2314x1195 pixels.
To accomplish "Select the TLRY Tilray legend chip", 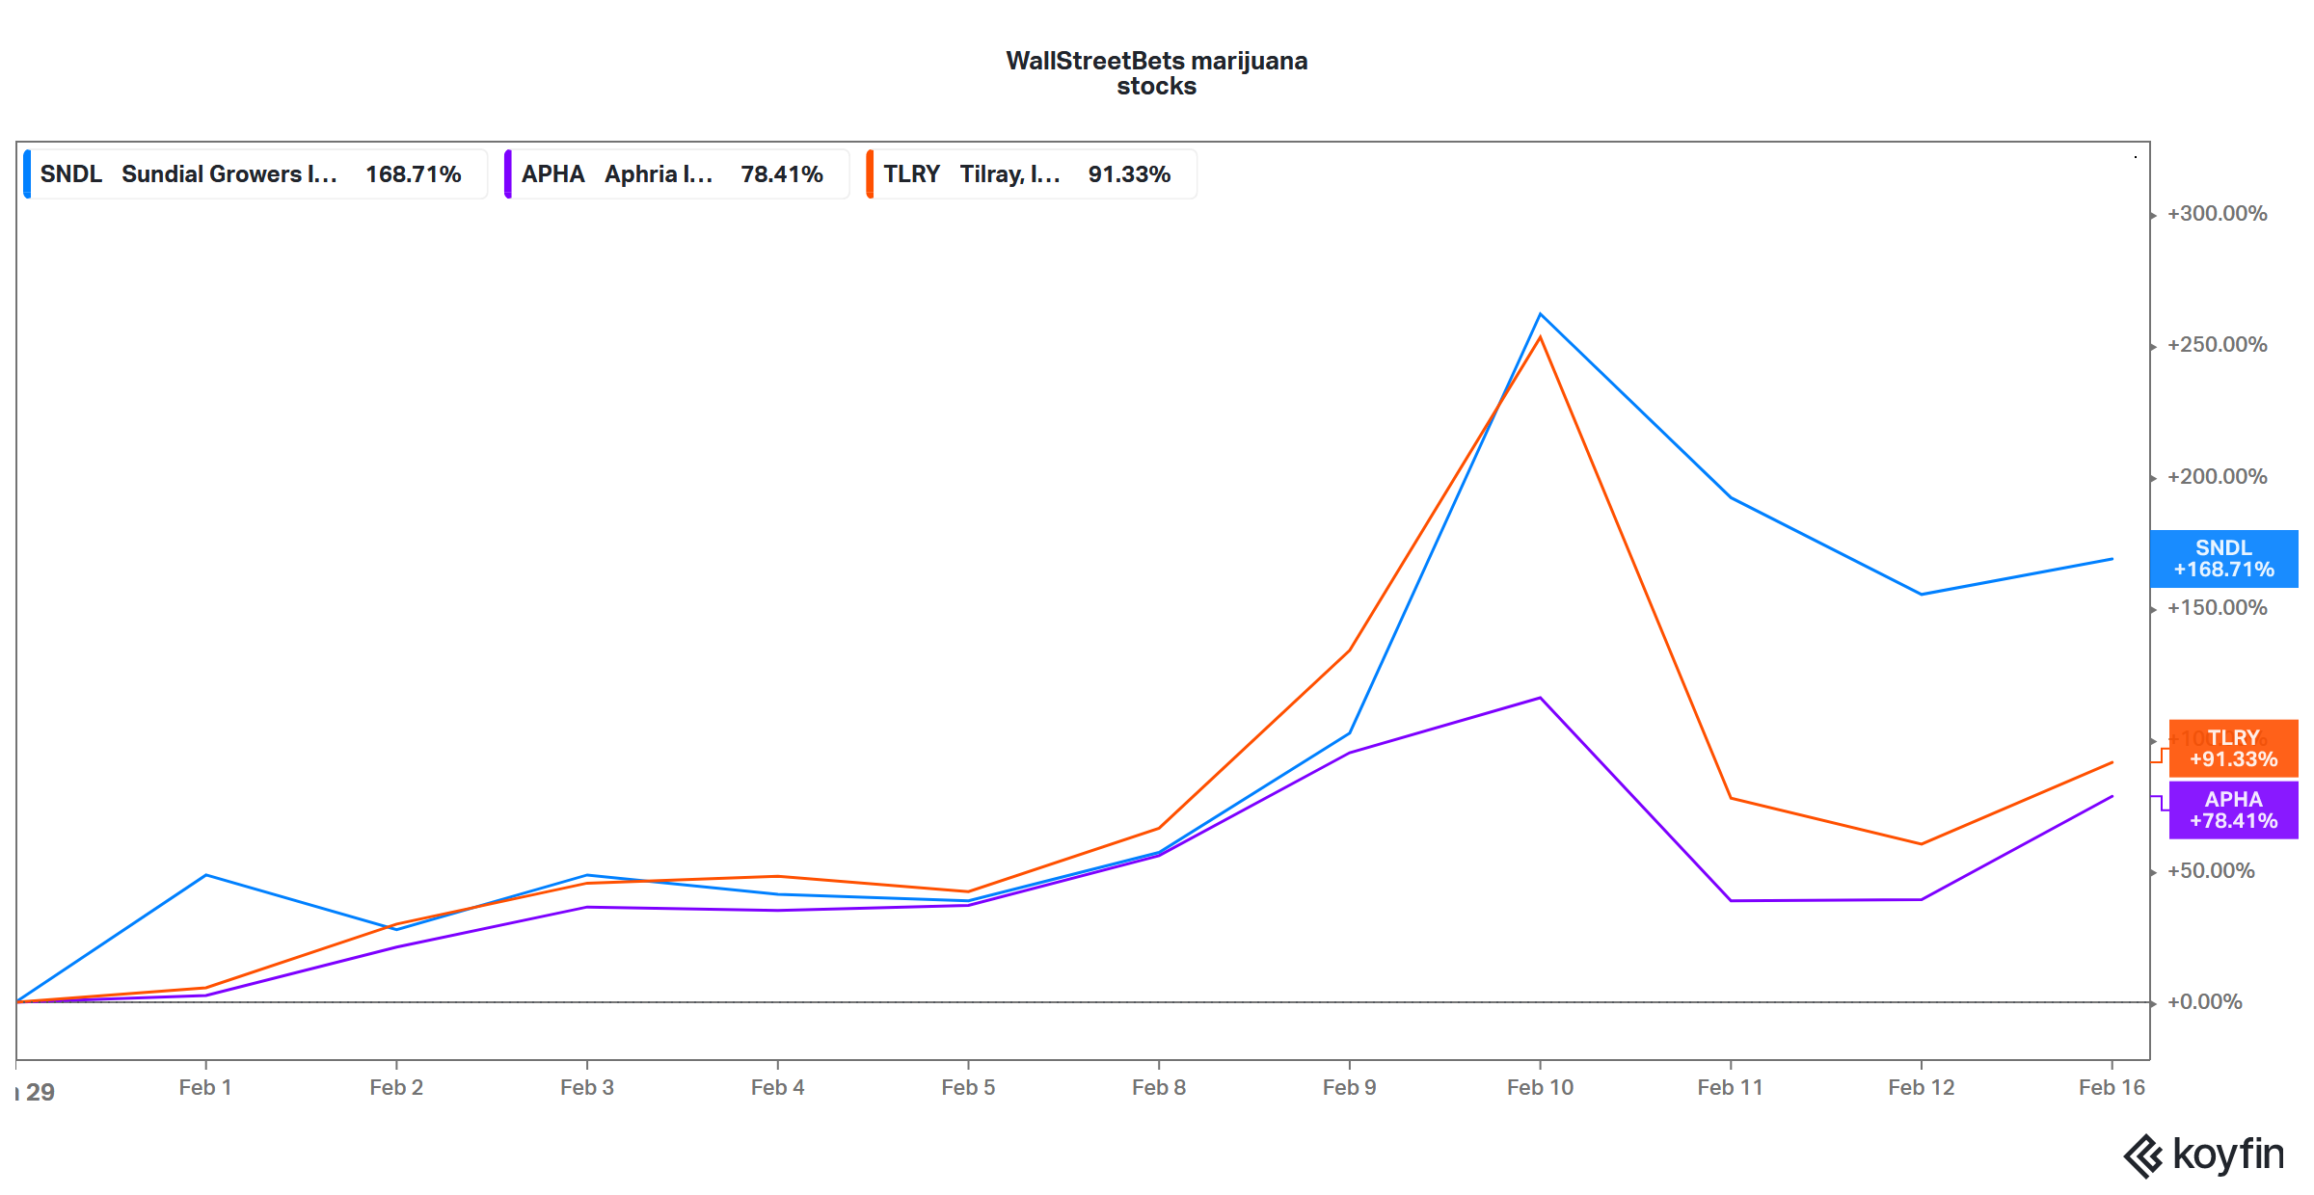I will (x=1032, y=174).
